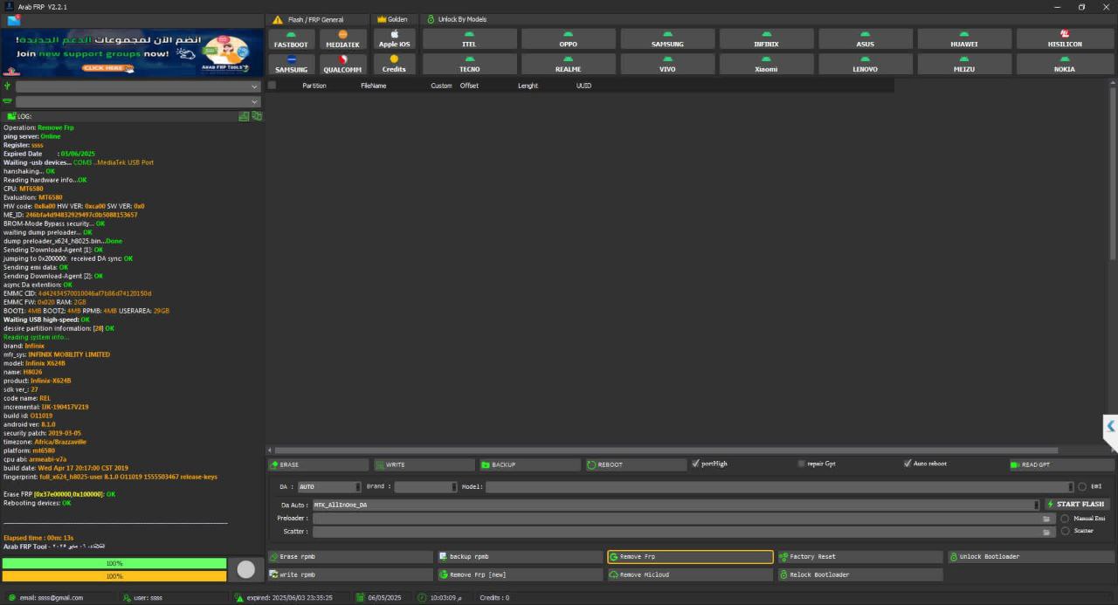Click the highlighted Remove Frp button

690,556
